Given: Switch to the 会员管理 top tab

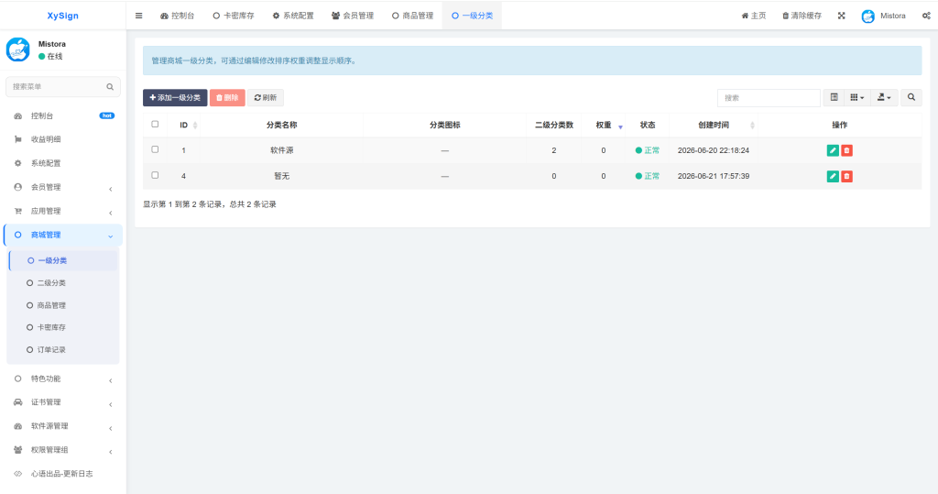Looking at the screenshot, I should (x=353, y=16).
